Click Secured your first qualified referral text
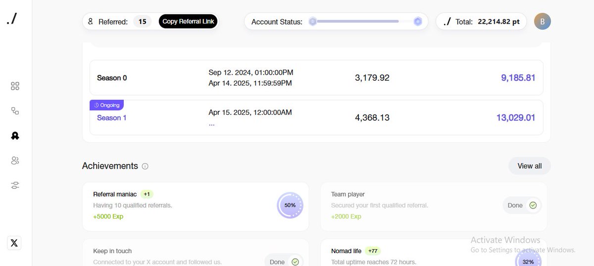Screen dimensions: 594x266 pyautogui.click(x=380, y=205)
